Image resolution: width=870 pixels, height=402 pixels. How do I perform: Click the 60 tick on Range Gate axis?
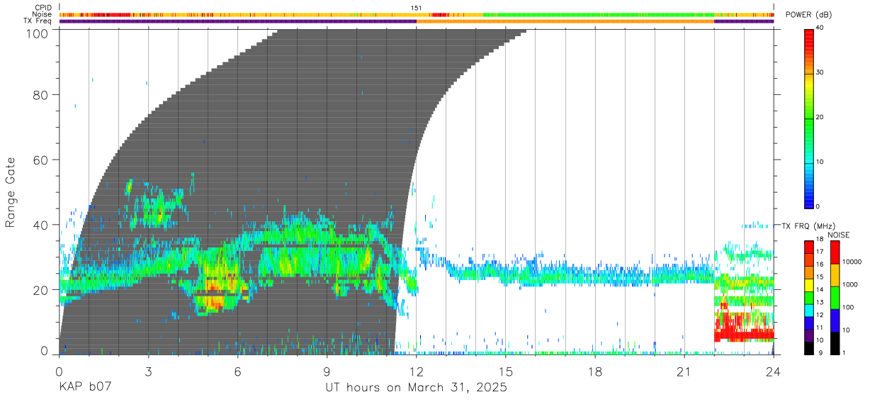point(41,160)
